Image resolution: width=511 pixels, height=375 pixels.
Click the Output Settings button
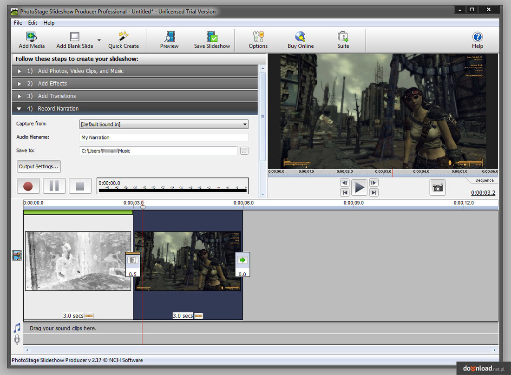coord(39,166)
